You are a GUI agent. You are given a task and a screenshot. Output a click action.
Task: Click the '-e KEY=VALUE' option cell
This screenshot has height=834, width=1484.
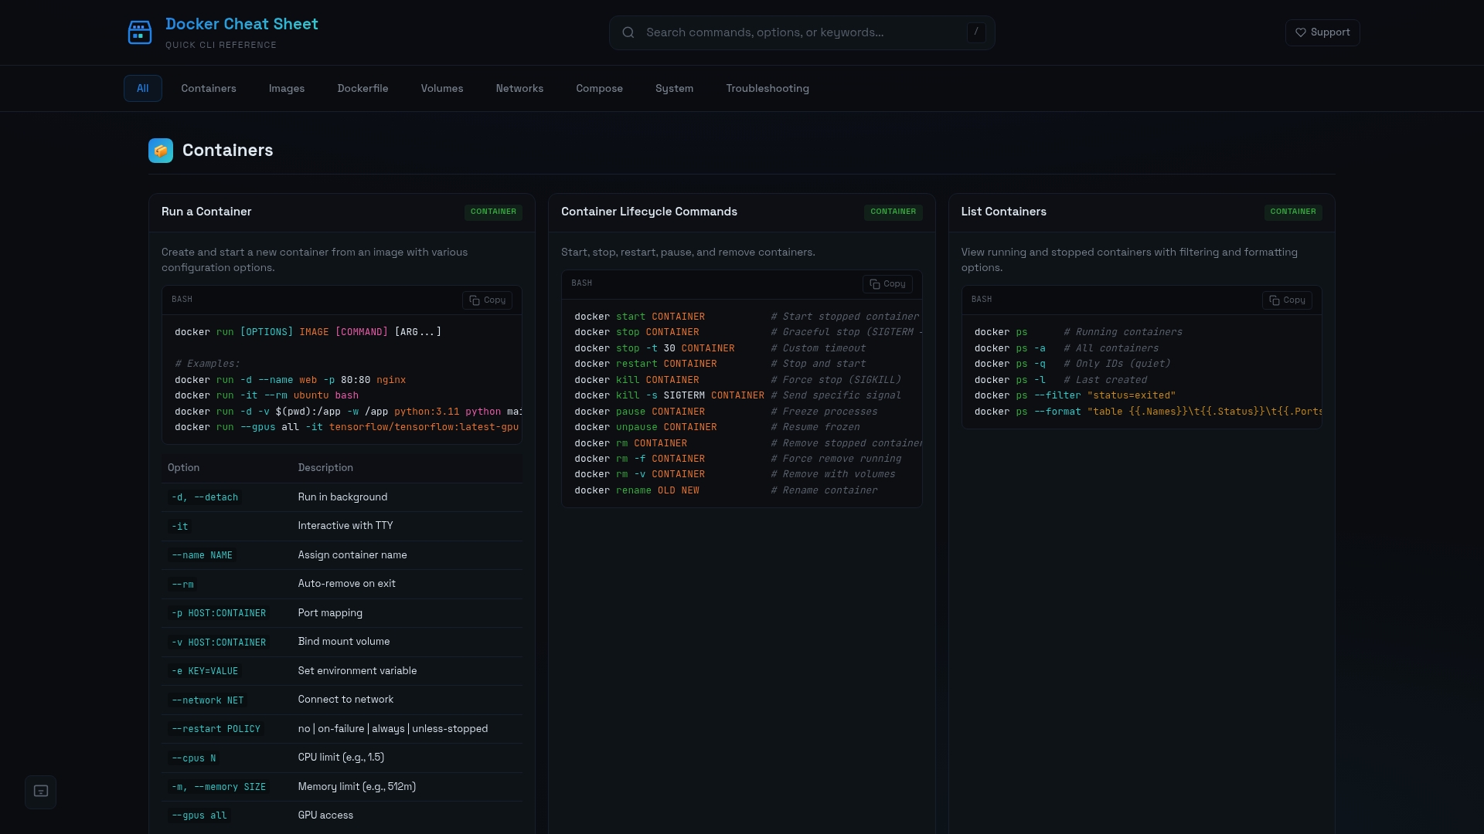[x=205, y=671]
